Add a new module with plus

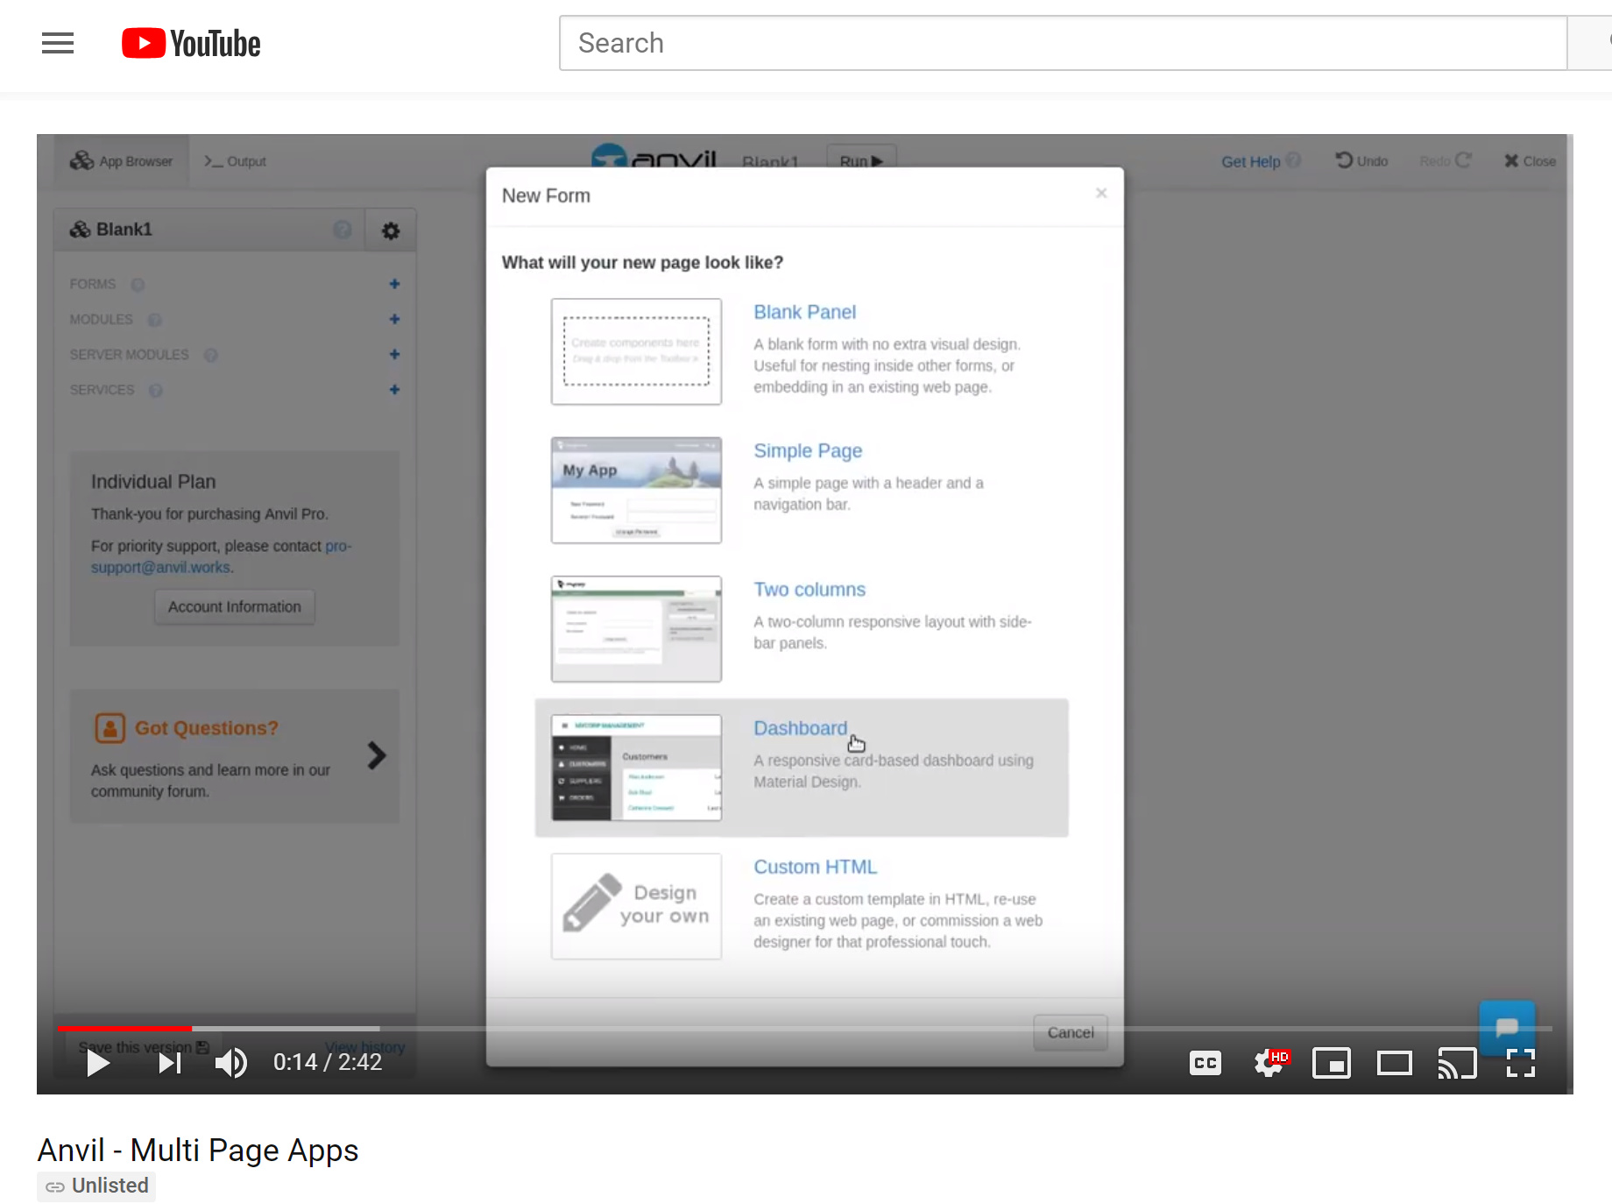394,319
